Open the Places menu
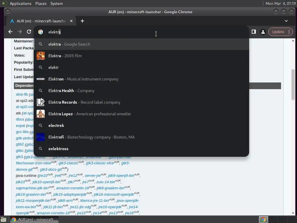The width and height of the screenshot is (297, 223). 41,3
